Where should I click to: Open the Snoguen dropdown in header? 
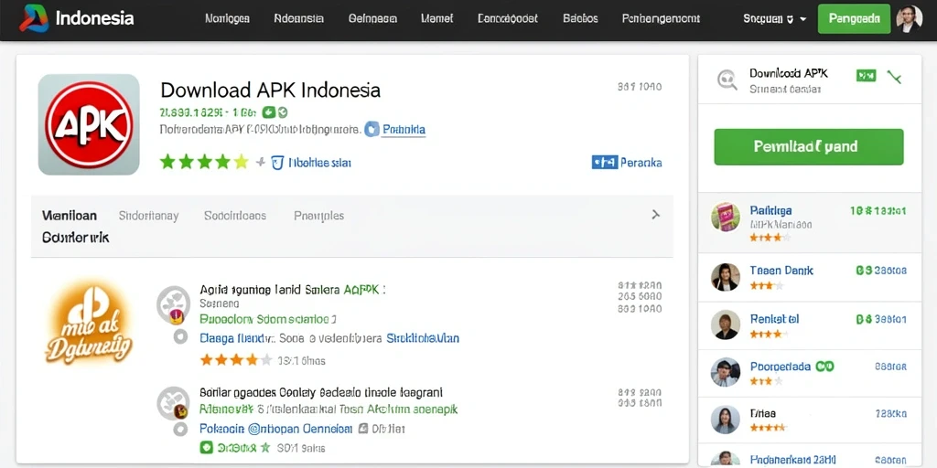coord(775,18)
